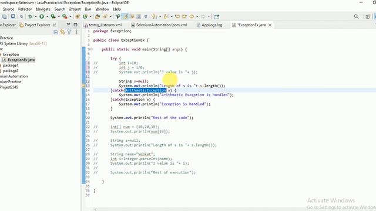Click the Previous Annotation icon
Screen dimensions: 376x211
166,16
